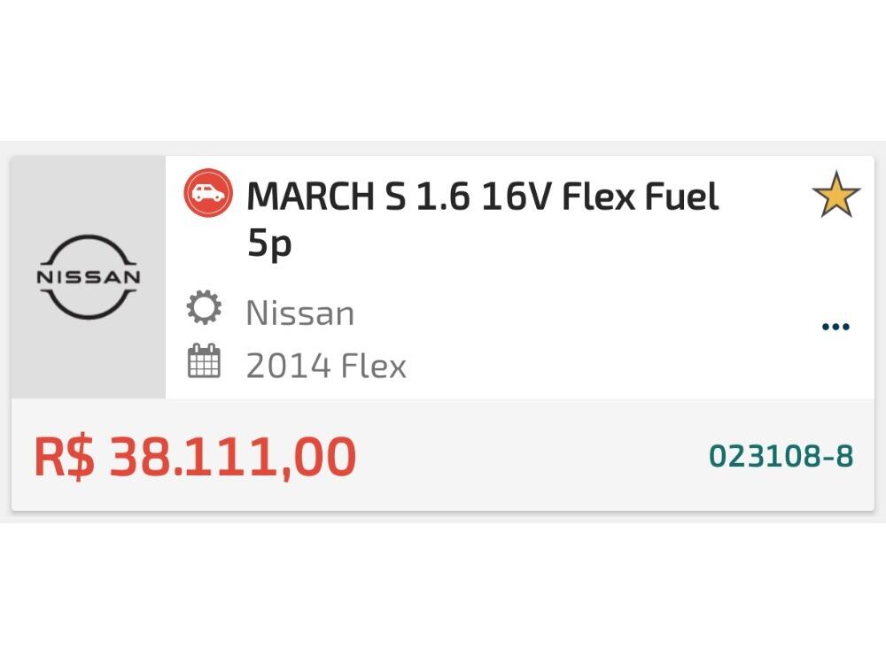The height and width of the screenshot is (664, 886).
Task: Click the "5p" door count text
Action: click(269, 243)
